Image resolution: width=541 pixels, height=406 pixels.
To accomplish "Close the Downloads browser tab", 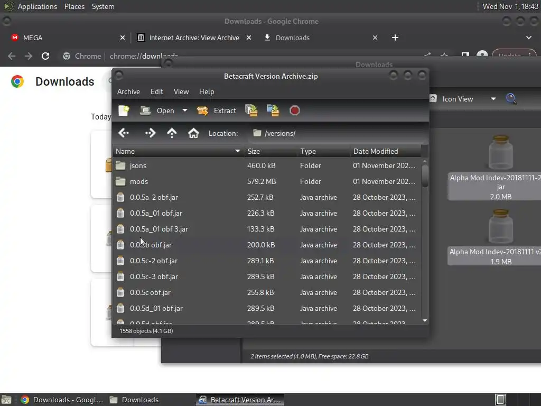I will pyautogui.click(x=375, y=38).
